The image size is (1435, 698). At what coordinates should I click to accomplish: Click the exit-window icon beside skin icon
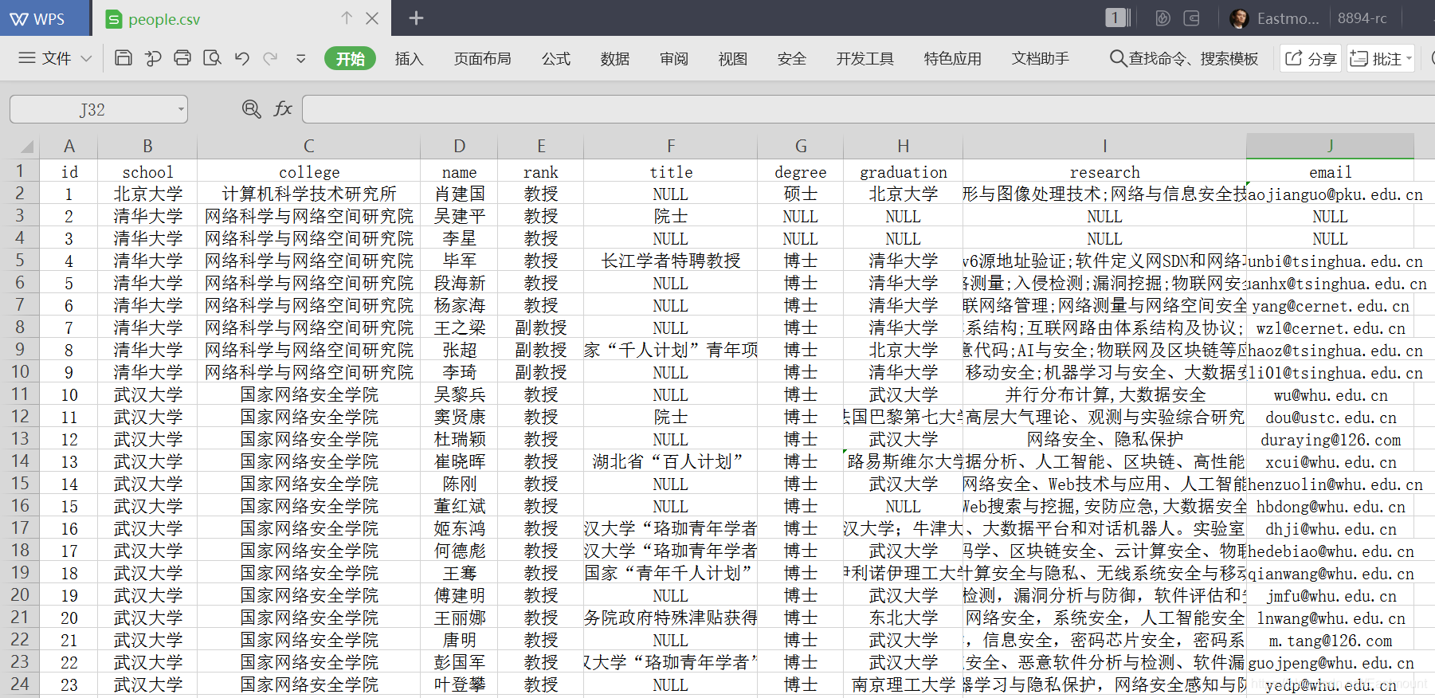coord(1192,18)
